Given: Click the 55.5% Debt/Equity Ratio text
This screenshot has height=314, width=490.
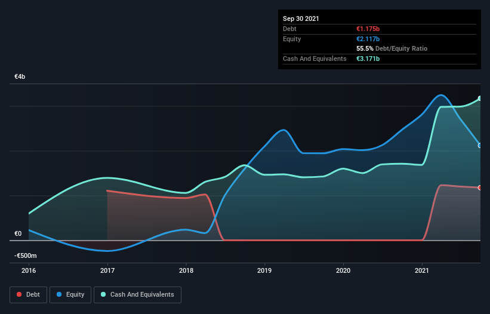Looking at the screenshot, I should (x=392, y=48).
